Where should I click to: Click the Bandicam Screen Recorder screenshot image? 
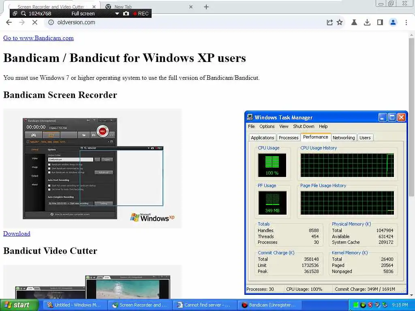click(93, 168)
